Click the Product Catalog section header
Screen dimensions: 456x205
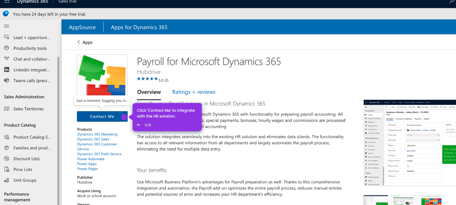coord(20,125)
